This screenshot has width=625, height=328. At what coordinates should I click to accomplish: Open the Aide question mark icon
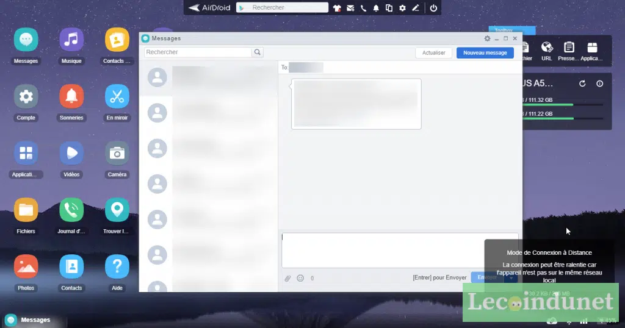[x=117, y=266]
